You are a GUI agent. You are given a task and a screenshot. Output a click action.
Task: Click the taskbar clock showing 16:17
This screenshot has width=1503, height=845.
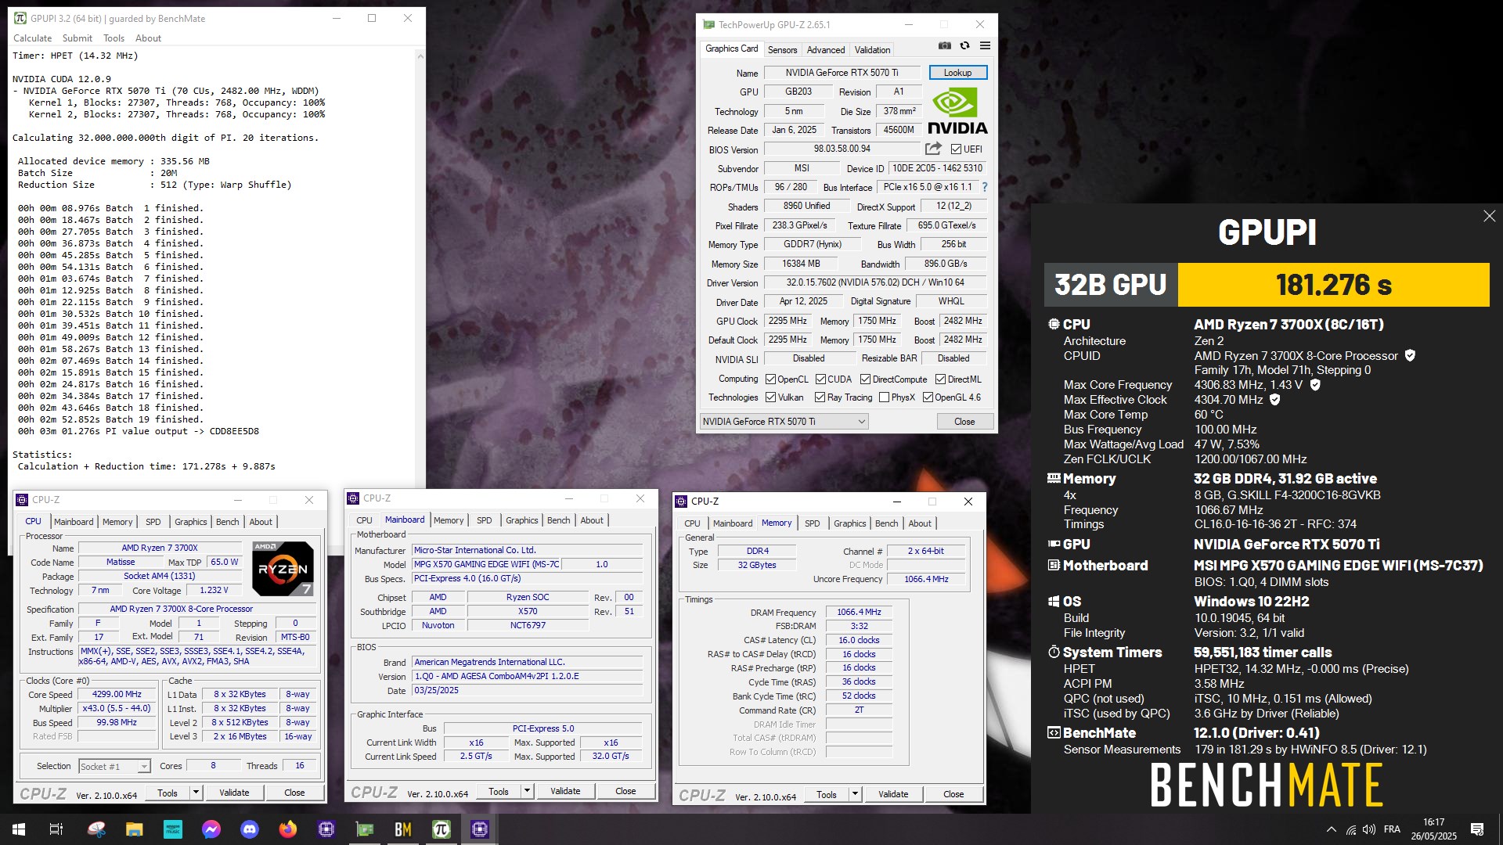[x=1433, y=829]
